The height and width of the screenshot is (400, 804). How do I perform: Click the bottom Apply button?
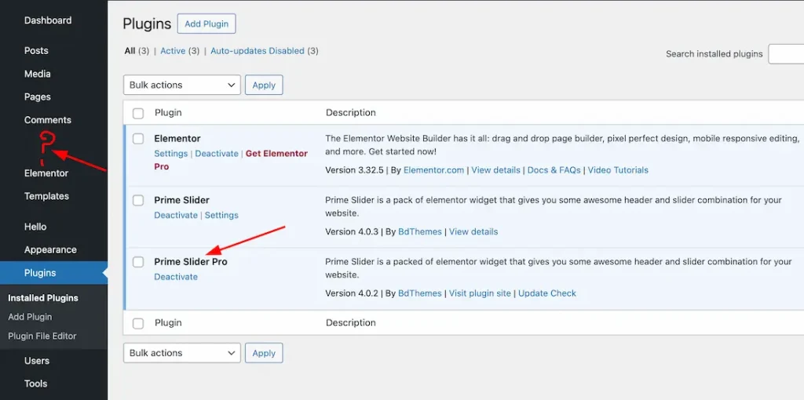pyautogui.click(x=264, y=353)
